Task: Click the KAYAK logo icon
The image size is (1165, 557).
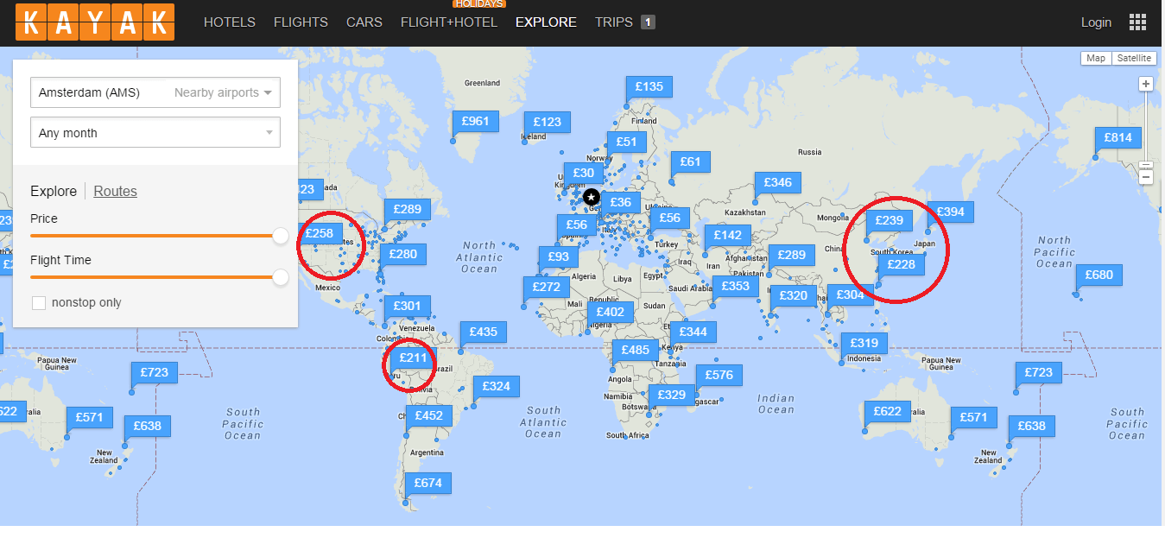Action: 95,22
